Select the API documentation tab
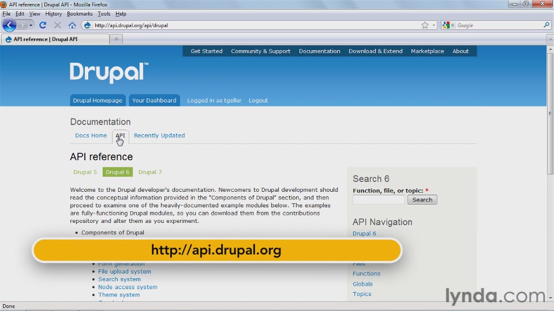 pyautogui.click(x=120, y=136)
